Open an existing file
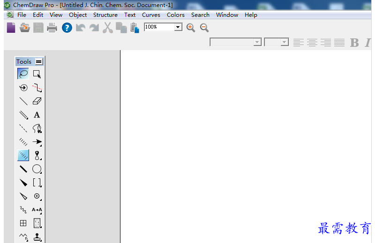 (x=25, y=28)
